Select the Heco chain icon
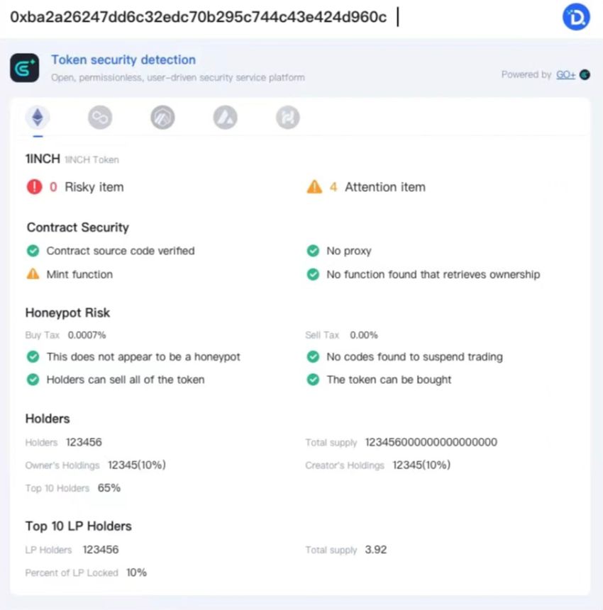The image size is (603, 610). pos(288,117)
